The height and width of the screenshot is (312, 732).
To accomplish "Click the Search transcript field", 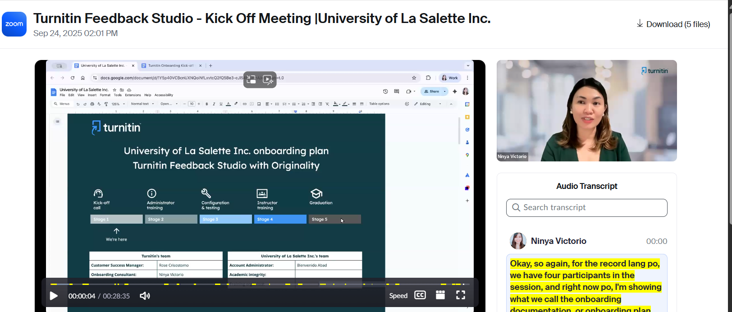I will pos(593,208).
